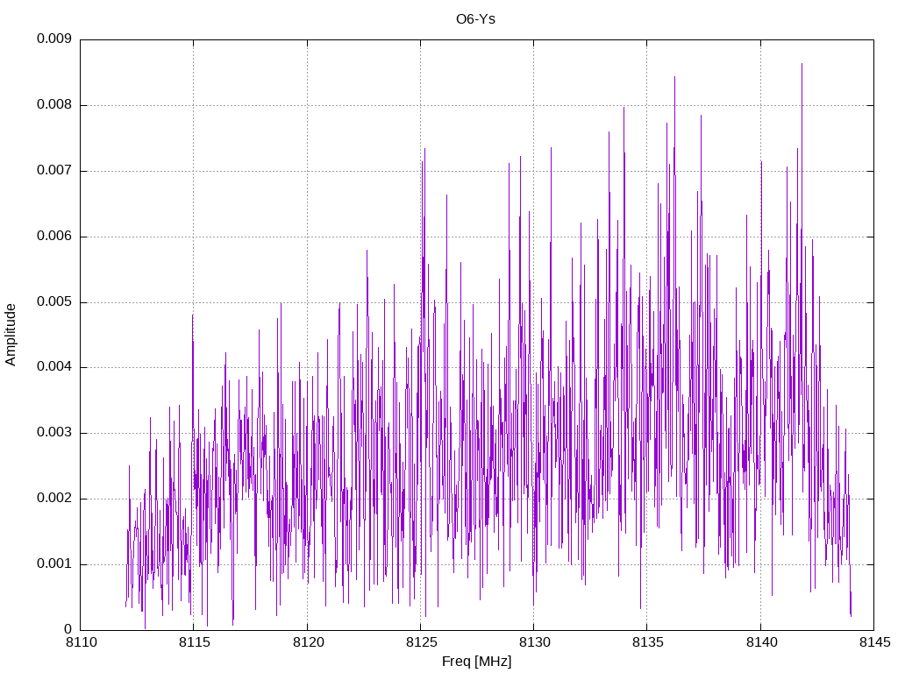Click the 0.008 y-axis tick label
The height and width of the screenshot is (673, 898).
click(x=54, y=105)
